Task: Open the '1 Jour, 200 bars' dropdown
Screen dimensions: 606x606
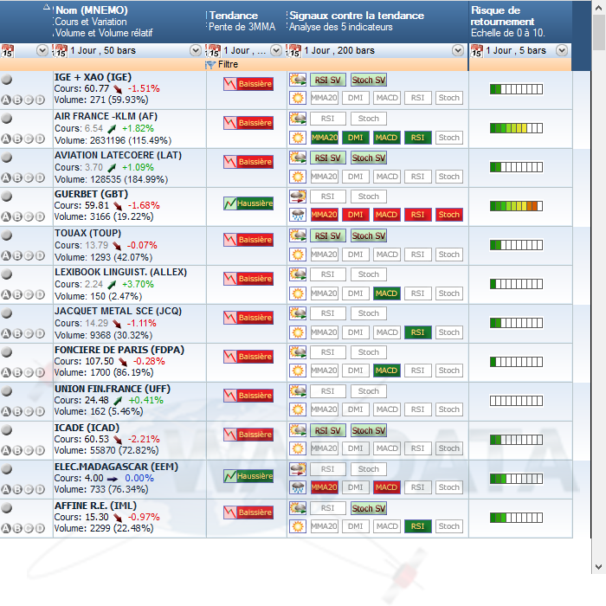Action: click(458, 50)
